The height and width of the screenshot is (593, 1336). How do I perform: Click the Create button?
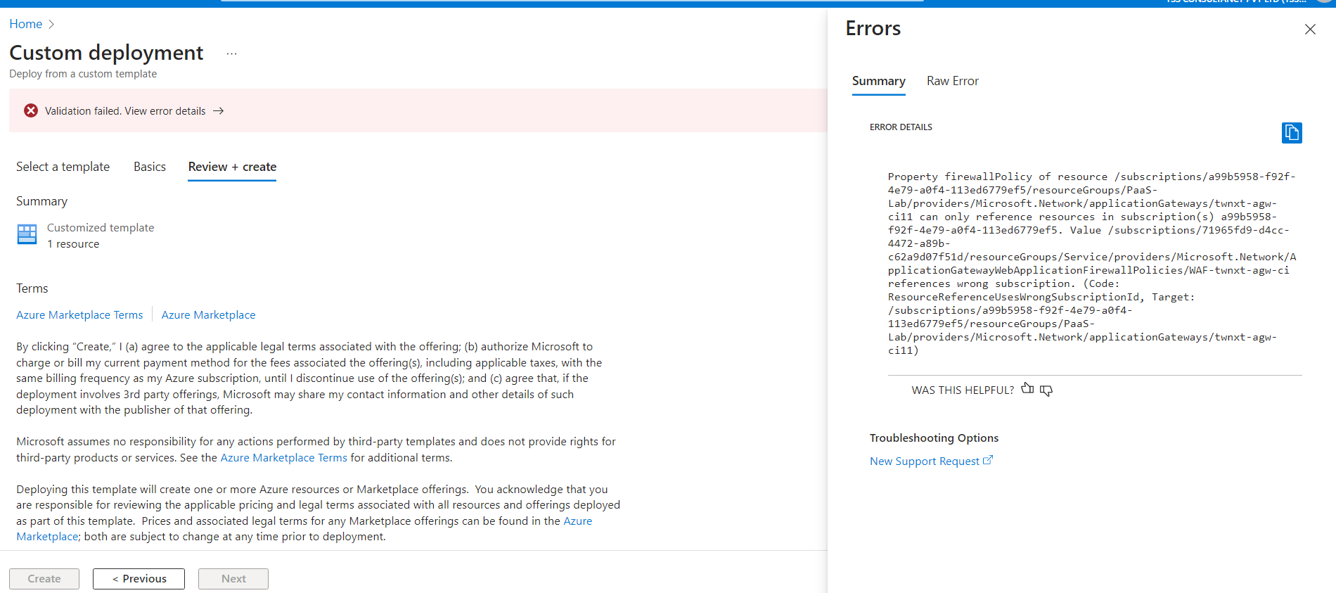pos(44,579)
